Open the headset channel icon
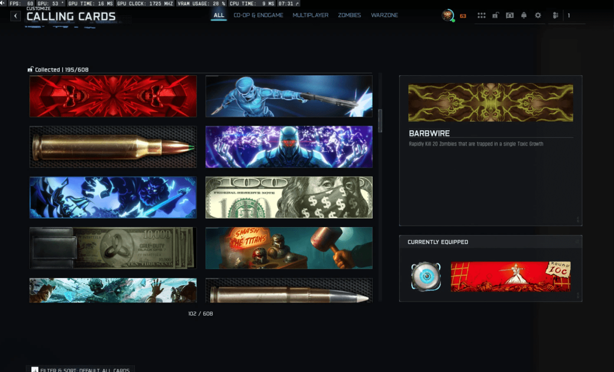Image resolution: width=614 pixels, height=372 pixels. 510,15
